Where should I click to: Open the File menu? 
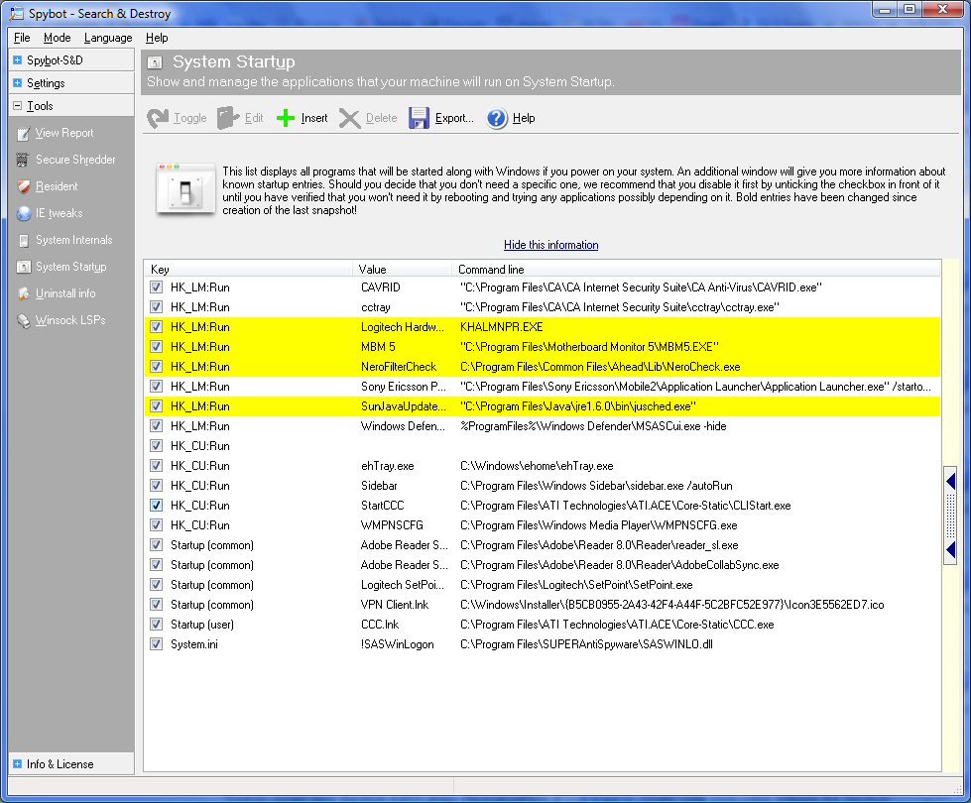22,37
